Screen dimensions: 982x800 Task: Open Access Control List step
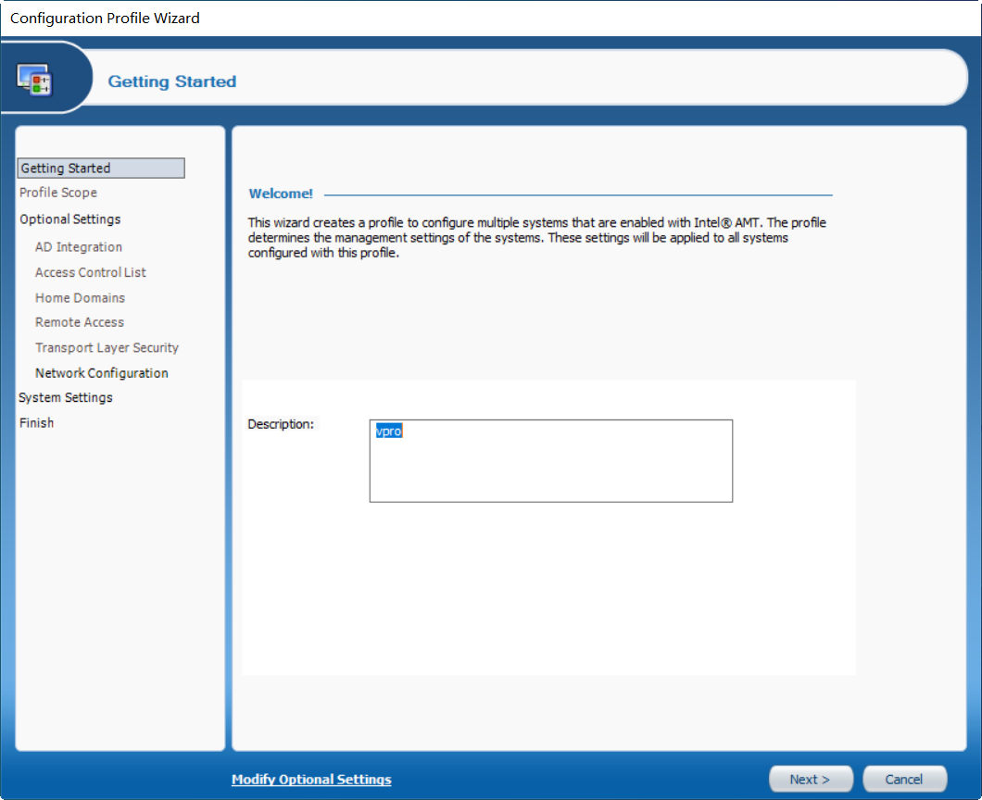(x=90, y=272)
